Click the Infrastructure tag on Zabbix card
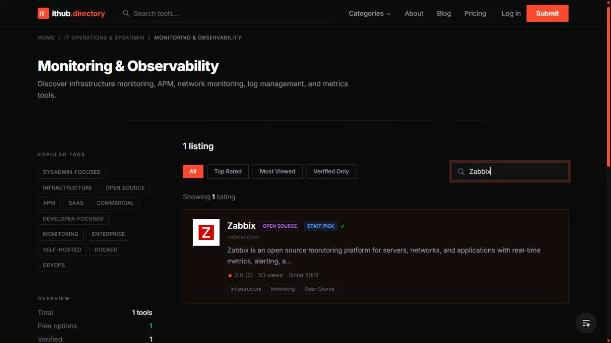 (x=246, y=289)
